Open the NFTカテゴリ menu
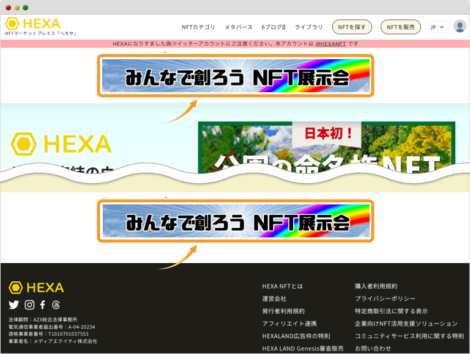The image size is (470, 354). [x=198, y=27]
